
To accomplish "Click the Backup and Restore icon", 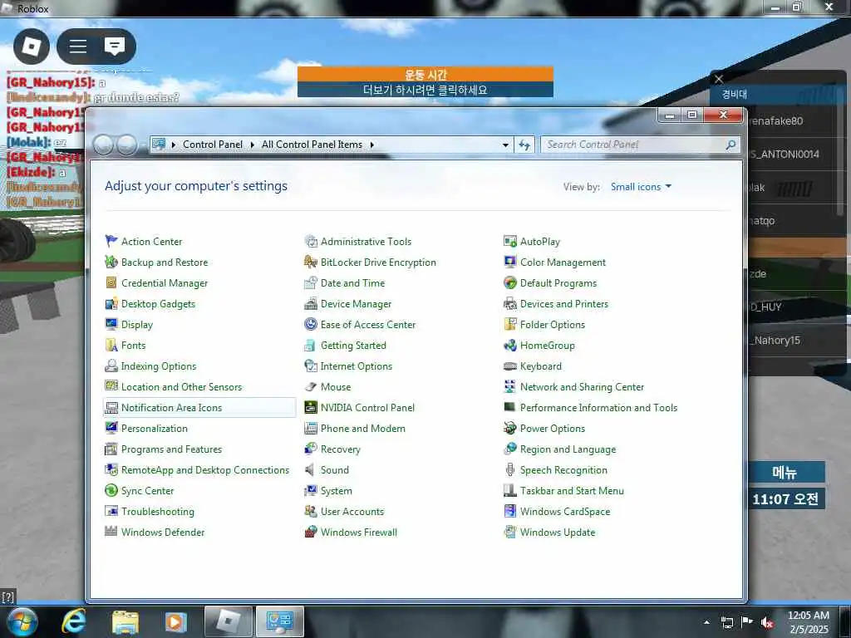I will click(x=111, y=262).
